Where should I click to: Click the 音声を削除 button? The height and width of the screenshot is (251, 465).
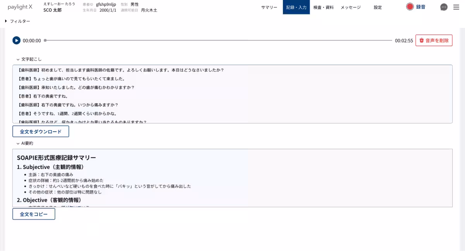tap(434, 40)
